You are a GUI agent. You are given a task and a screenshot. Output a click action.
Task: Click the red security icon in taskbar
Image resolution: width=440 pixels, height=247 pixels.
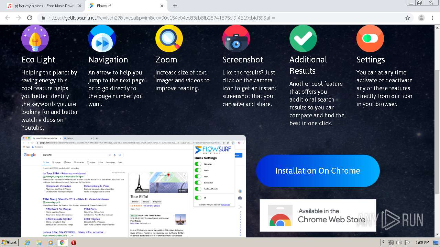(74, 243)
